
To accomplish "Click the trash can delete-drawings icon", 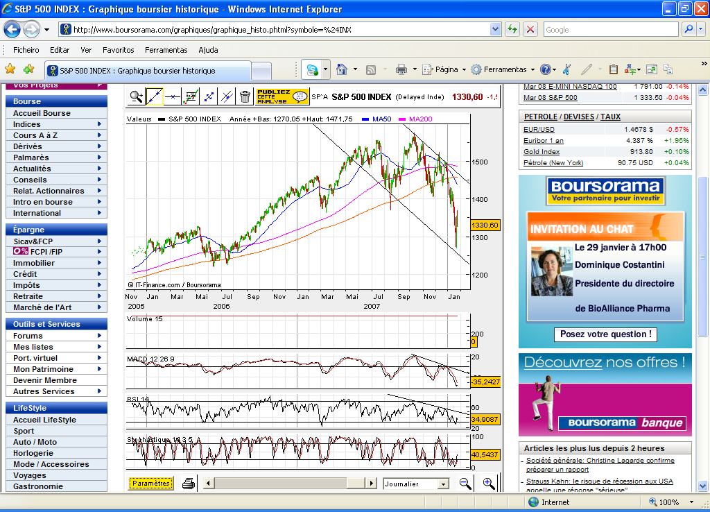I will pos(245,96).
